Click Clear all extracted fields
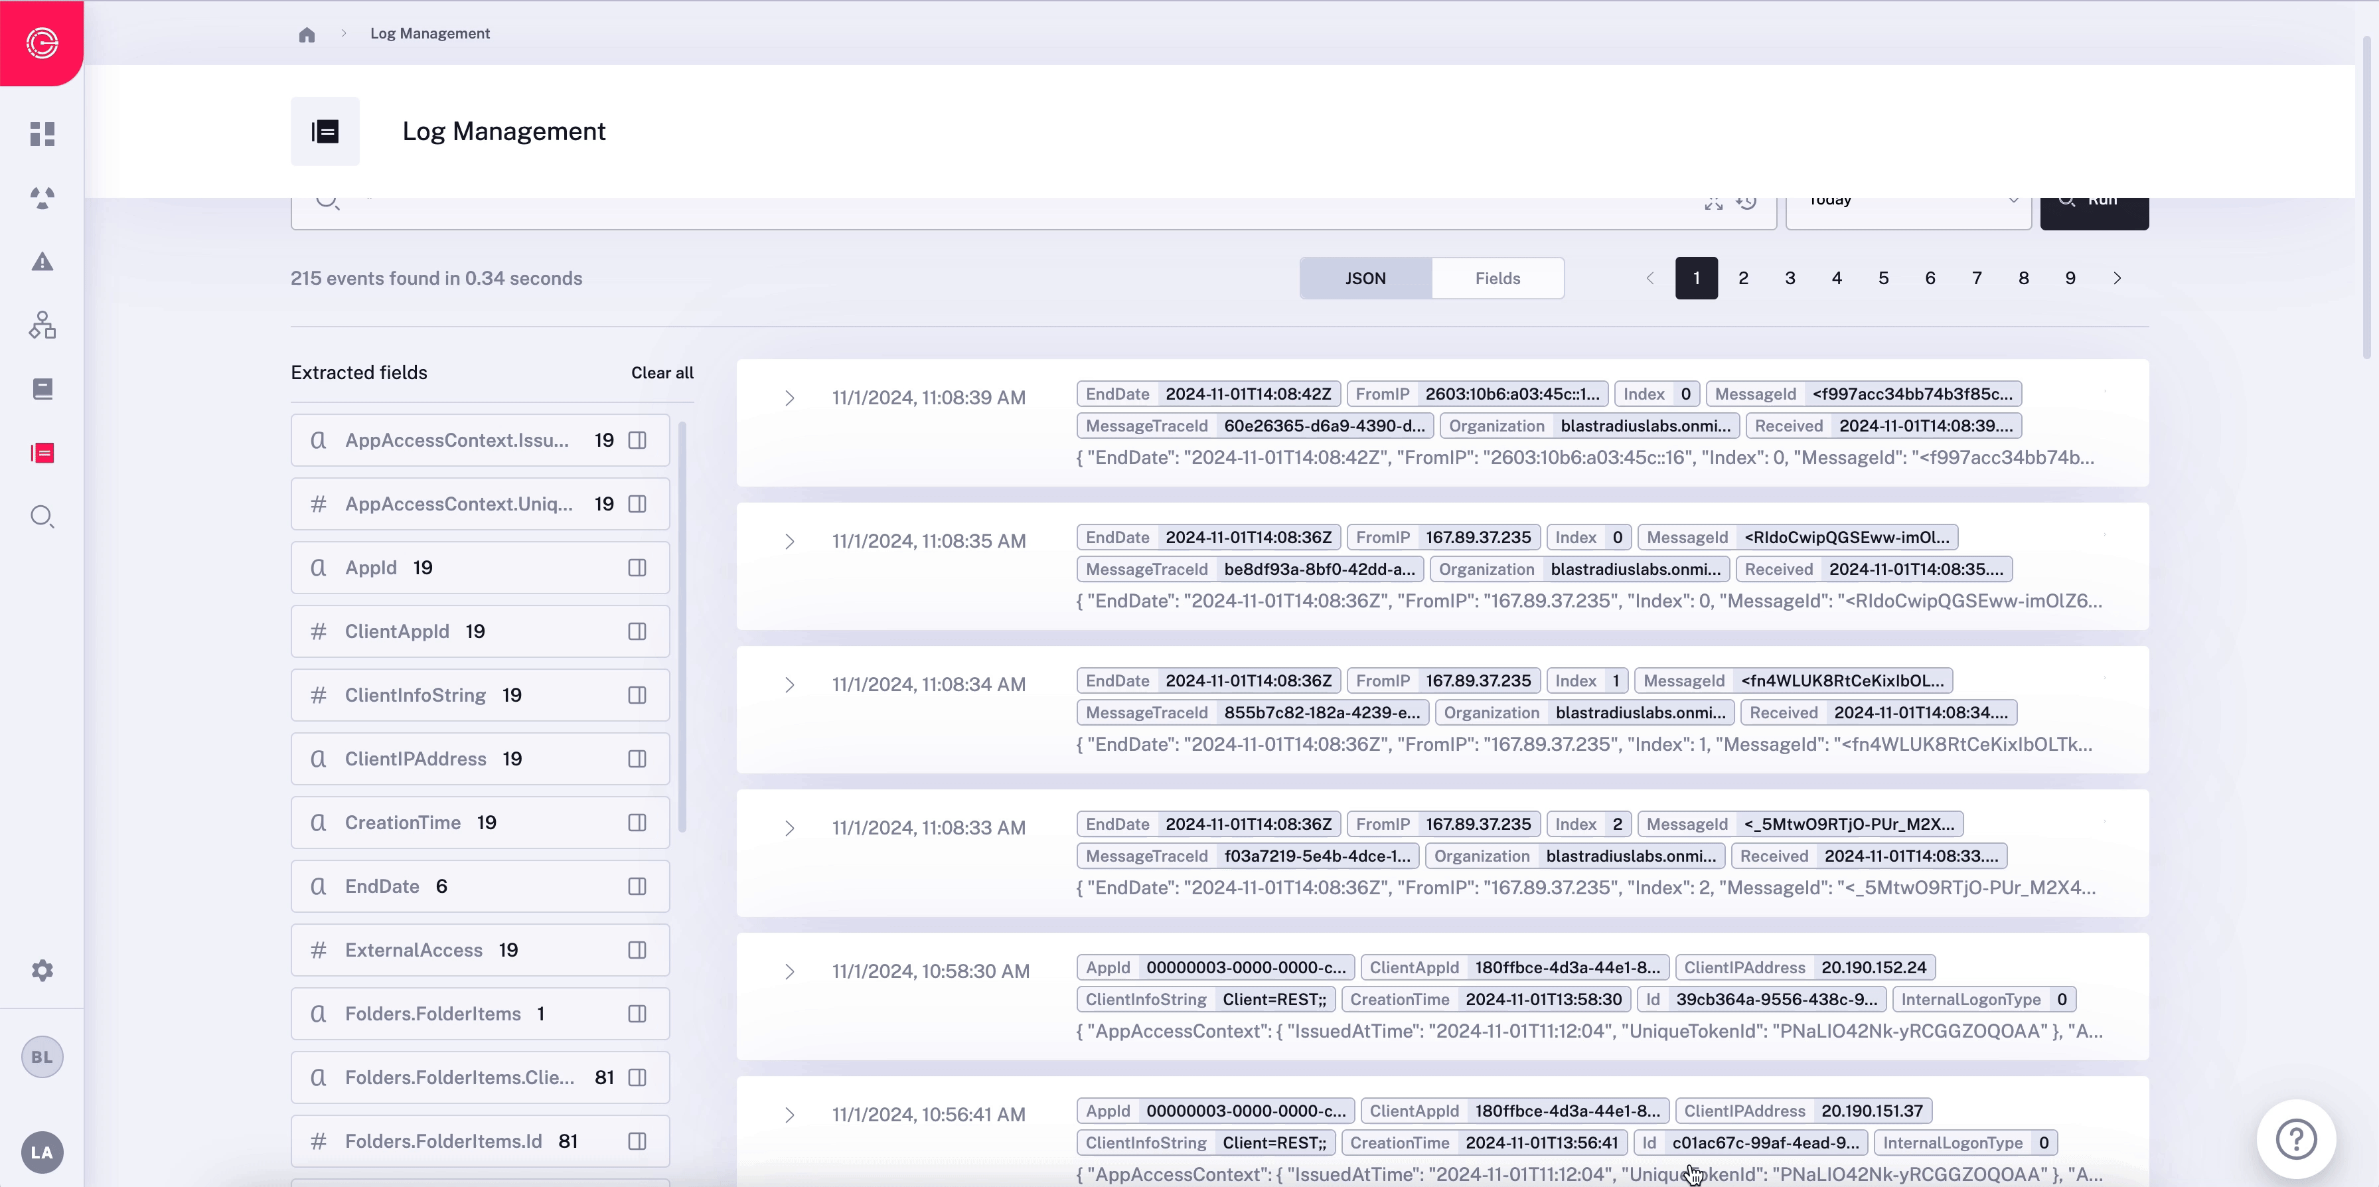Screen dimensions: 2379x1187 tap(662, 372)
